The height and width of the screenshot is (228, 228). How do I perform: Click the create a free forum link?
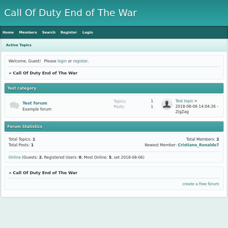[200, 184]
